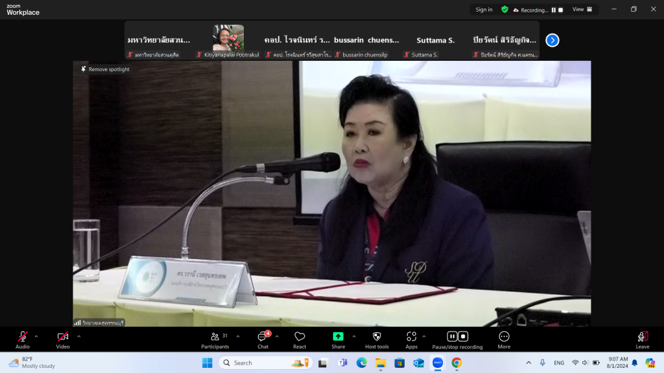Turn on the camera with Video button
This screenshot has height=373, width=664.
click(63, 337)
